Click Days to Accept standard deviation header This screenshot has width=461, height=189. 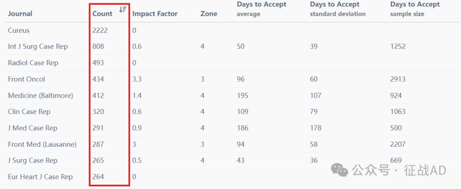(338, 9)
